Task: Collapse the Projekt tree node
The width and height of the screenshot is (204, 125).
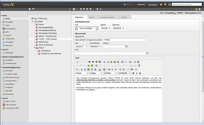Action: coord(32,21)
